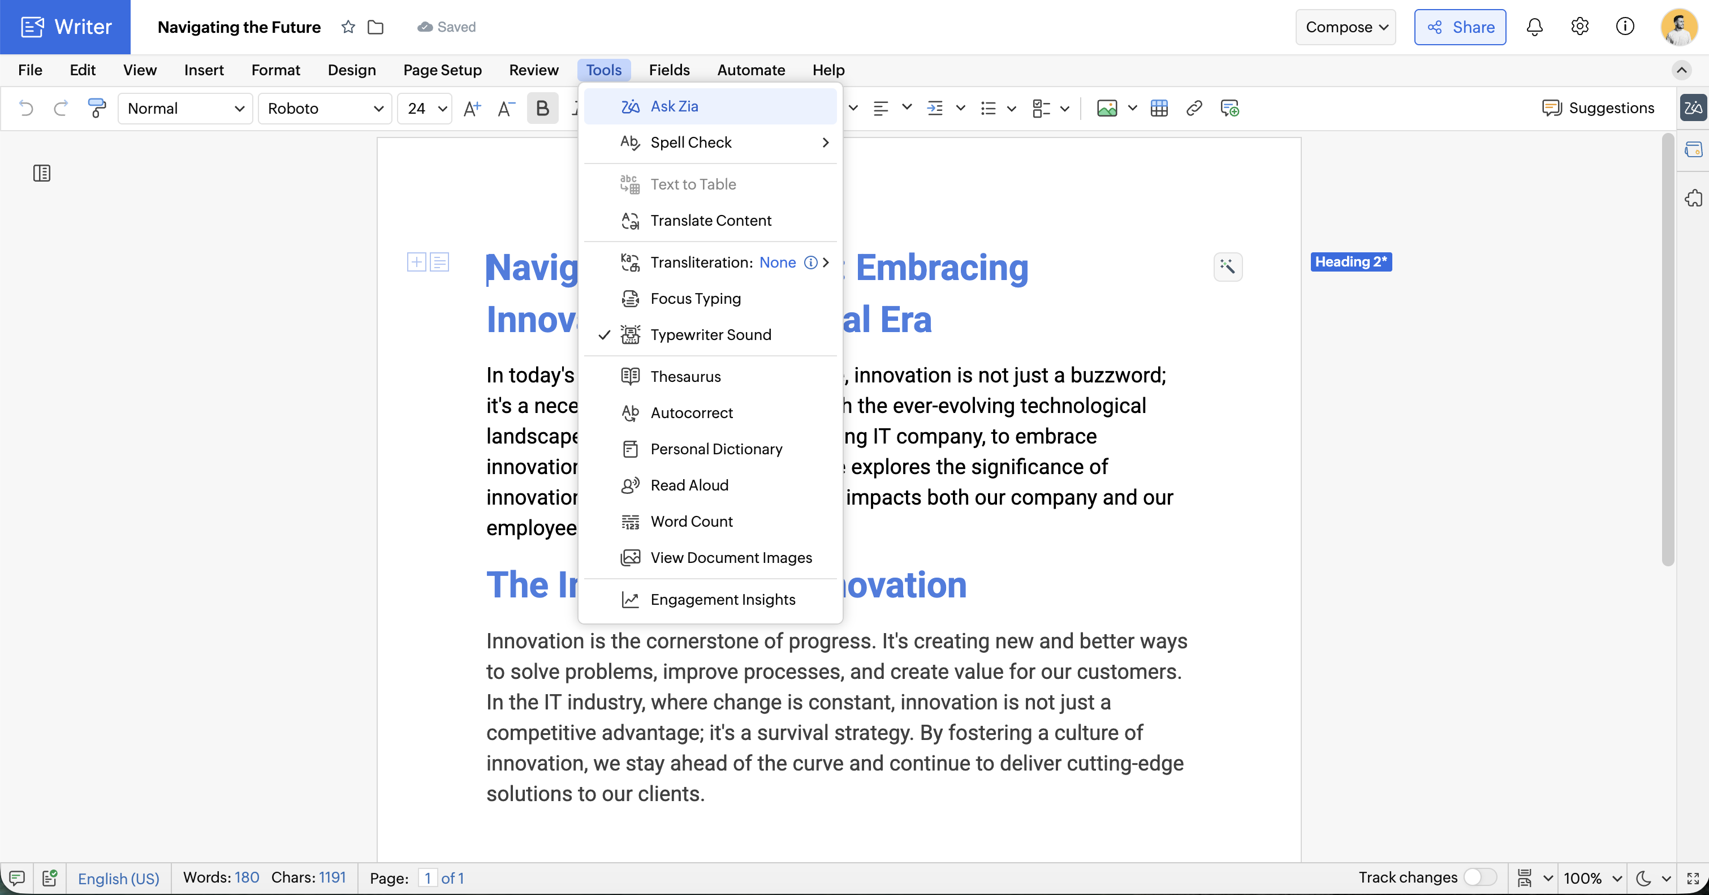The image size is (1709, 895).
Task: Click the insert link icon
Action: [x=1193, y=108]
